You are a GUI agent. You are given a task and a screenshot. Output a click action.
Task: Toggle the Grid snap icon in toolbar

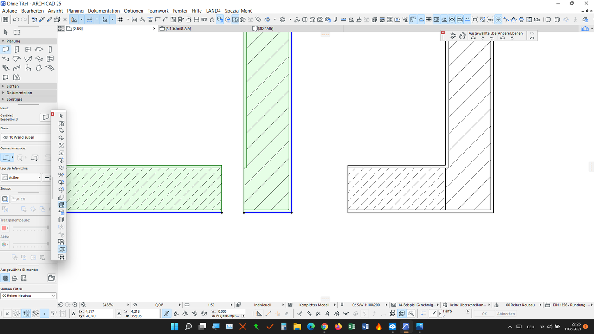click(x=120, y=19)
